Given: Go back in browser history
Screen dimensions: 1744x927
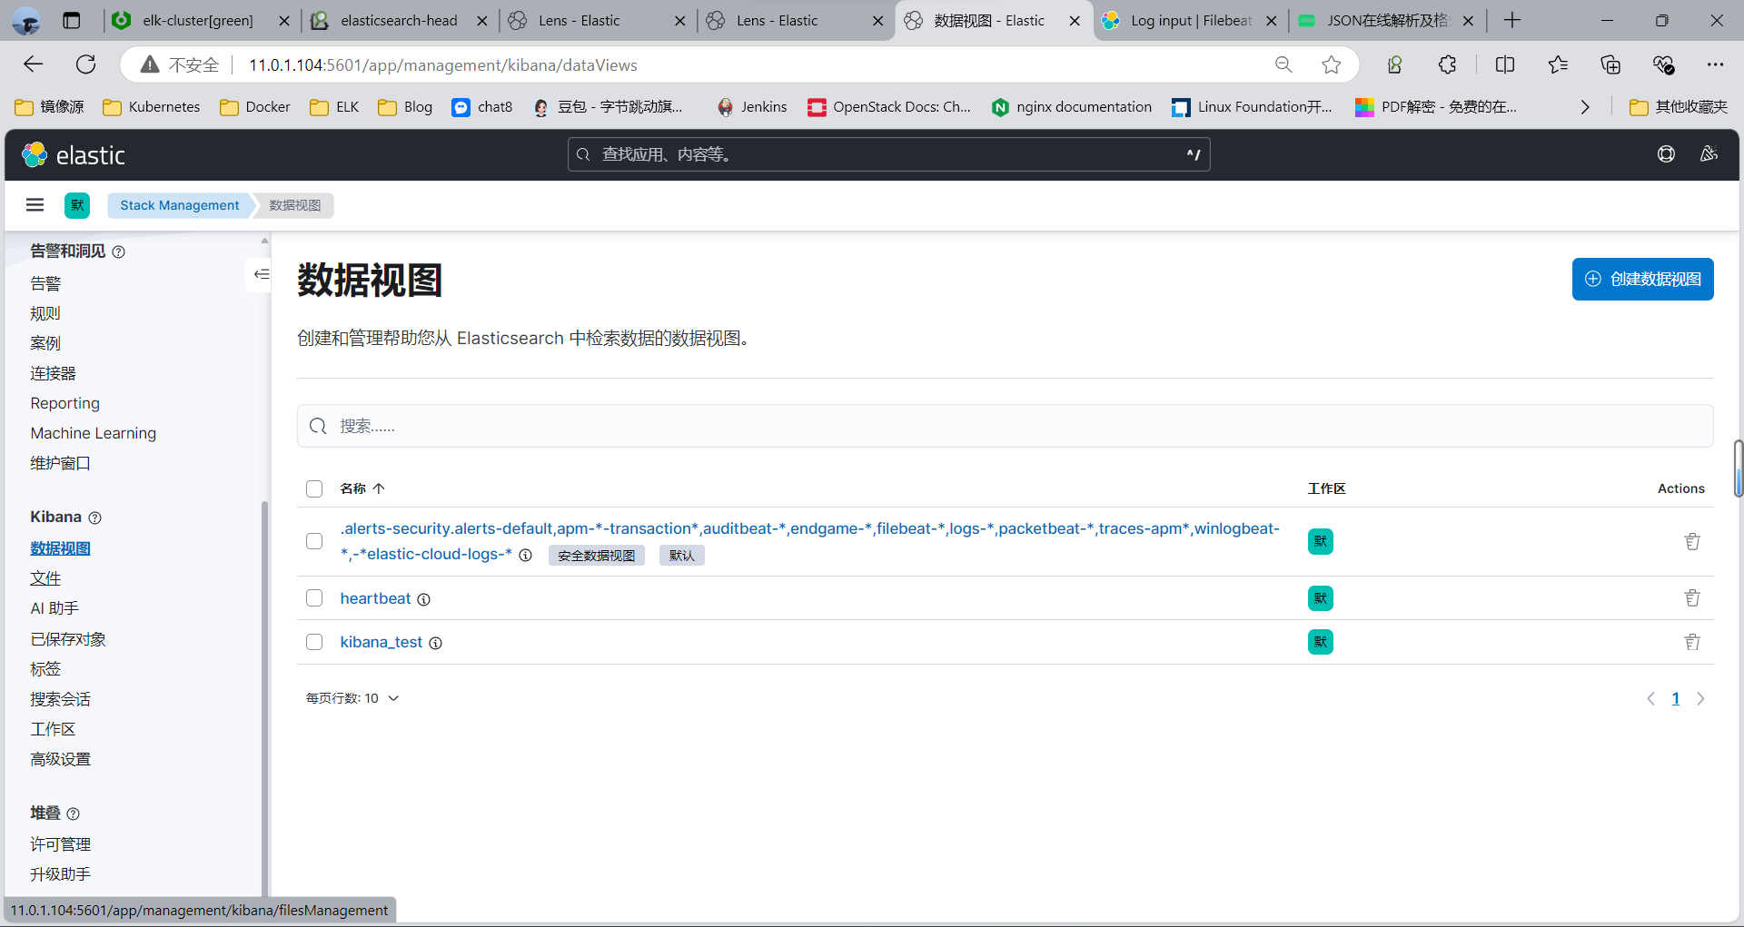Looking at the screenshot, I should point(34,64).
